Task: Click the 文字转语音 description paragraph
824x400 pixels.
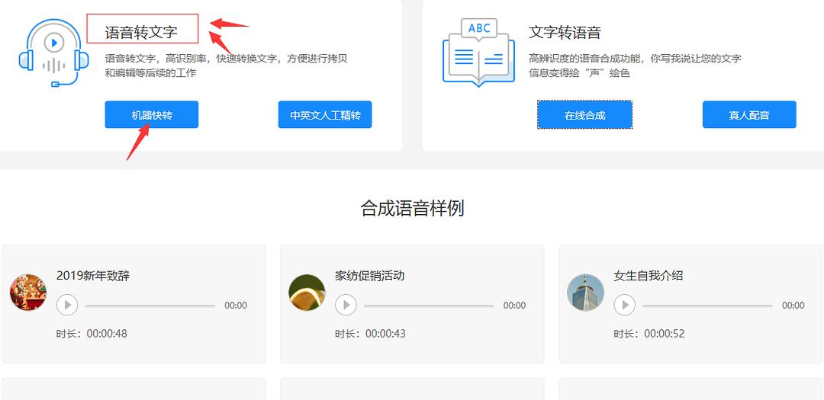Action: click(x=635, y=66)
